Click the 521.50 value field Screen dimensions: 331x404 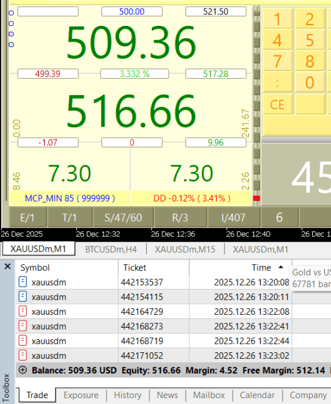tap(216, 12)
